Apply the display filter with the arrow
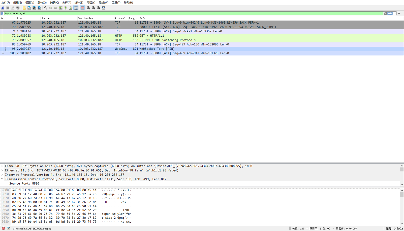This screenshot has height=231, width=404. coord(390,13)
